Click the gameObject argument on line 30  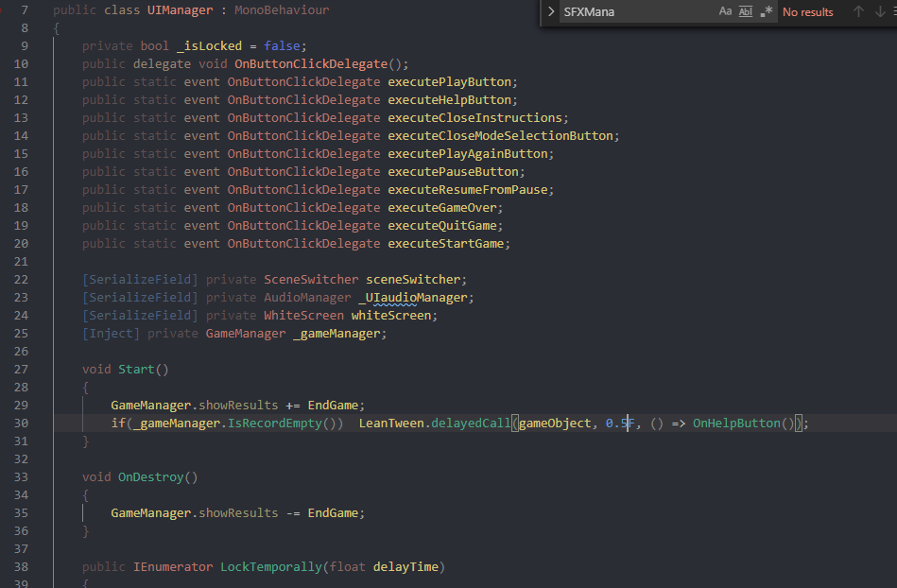pyautogui.click(x=555, y=424)
